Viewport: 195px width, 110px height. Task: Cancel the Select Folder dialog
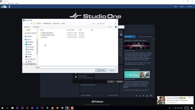click(112, 70)
